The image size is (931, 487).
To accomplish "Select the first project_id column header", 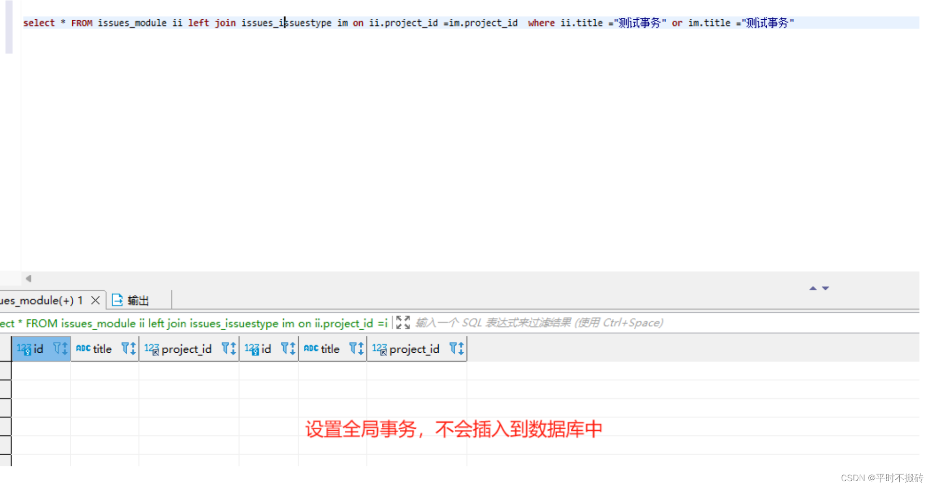I will pos(189,349).
